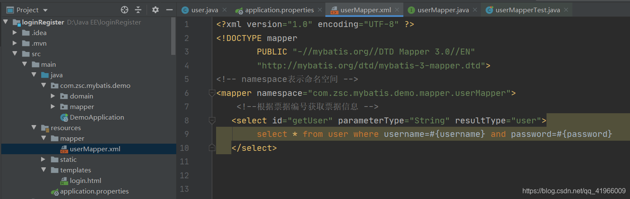Collapse the templates folder arrow
This screenshot has width=630, height=199.
pos(43,170)
